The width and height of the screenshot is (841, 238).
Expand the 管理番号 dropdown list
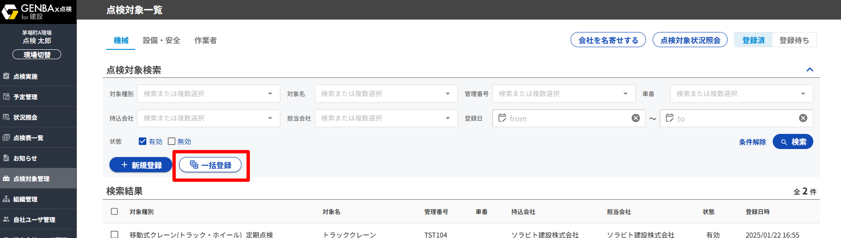625,94
